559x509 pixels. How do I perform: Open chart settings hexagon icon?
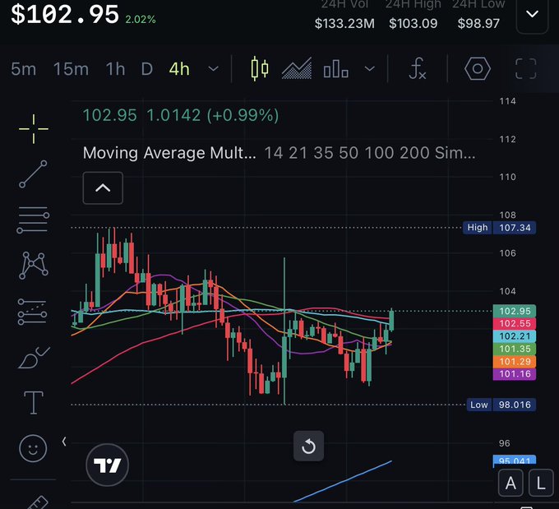(x=478, y=68)
